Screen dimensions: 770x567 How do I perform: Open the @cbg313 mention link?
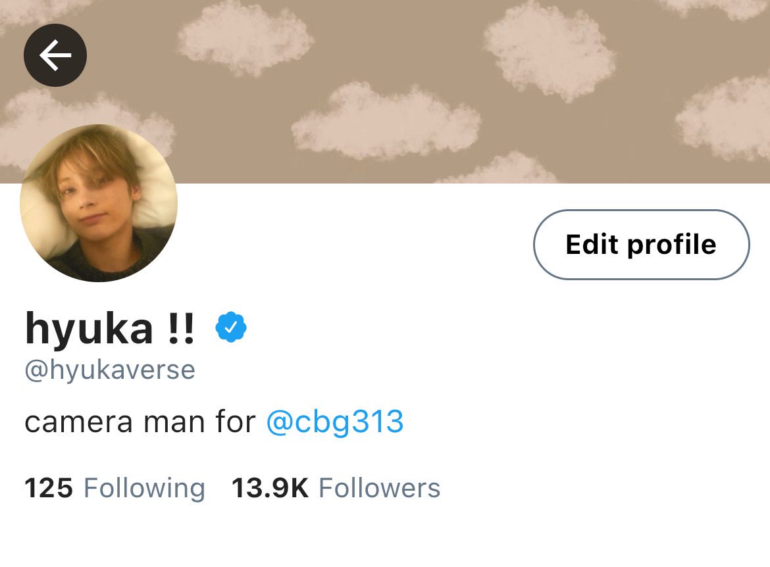pyautogui.click(x=335, y=422)
